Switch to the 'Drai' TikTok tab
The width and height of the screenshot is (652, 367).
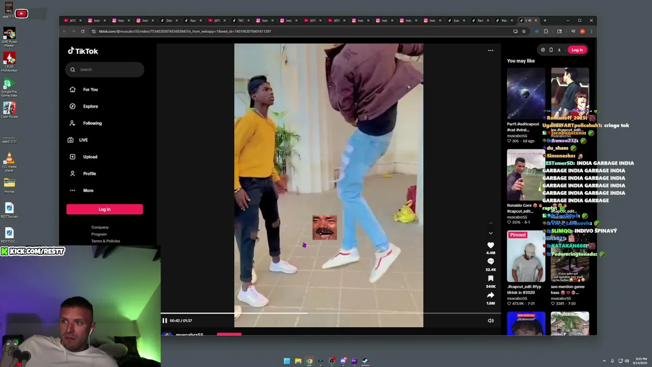coord(168,20)
